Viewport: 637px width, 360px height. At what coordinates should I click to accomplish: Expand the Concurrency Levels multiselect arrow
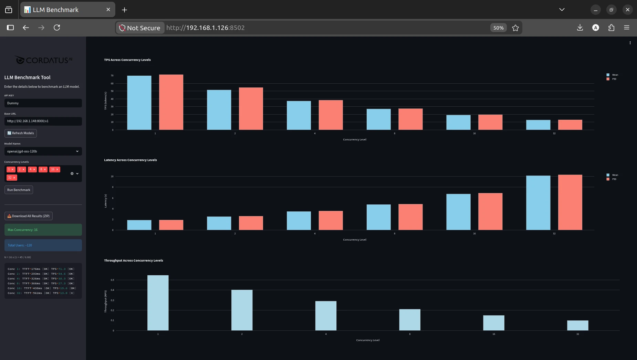77,173
